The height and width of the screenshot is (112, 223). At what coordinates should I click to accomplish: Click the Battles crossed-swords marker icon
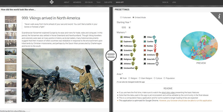[155, 46]
